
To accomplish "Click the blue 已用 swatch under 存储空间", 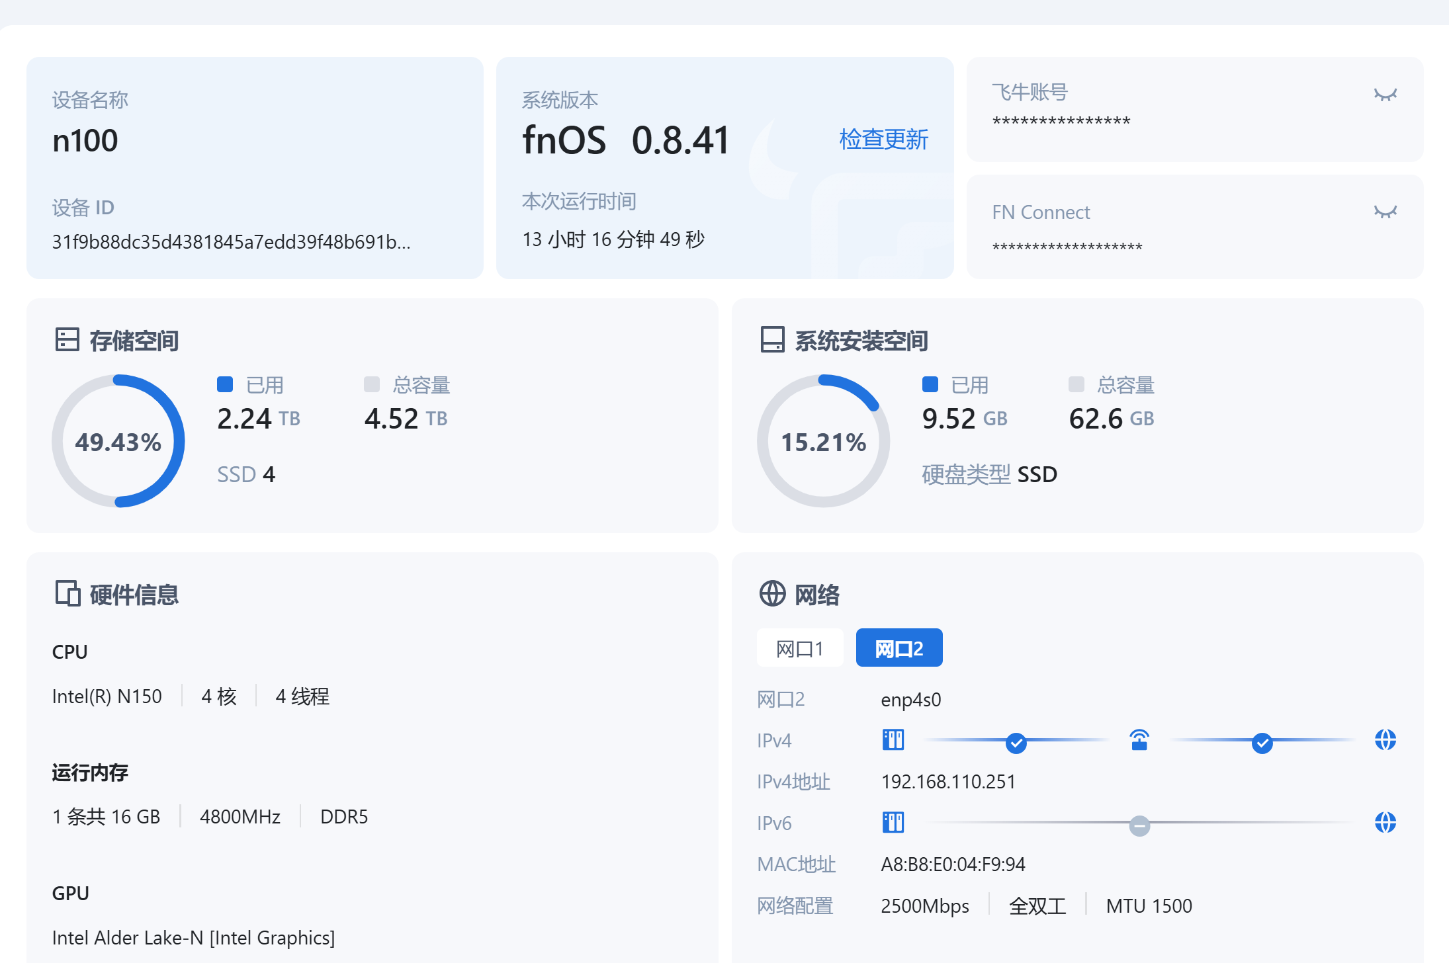I will coord(225,384).
